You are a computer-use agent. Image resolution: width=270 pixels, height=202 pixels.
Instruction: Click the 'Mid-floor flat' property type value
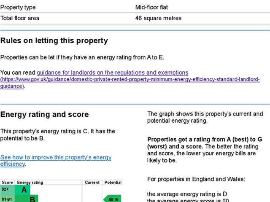pyautogui.click(x=151, y=8)
